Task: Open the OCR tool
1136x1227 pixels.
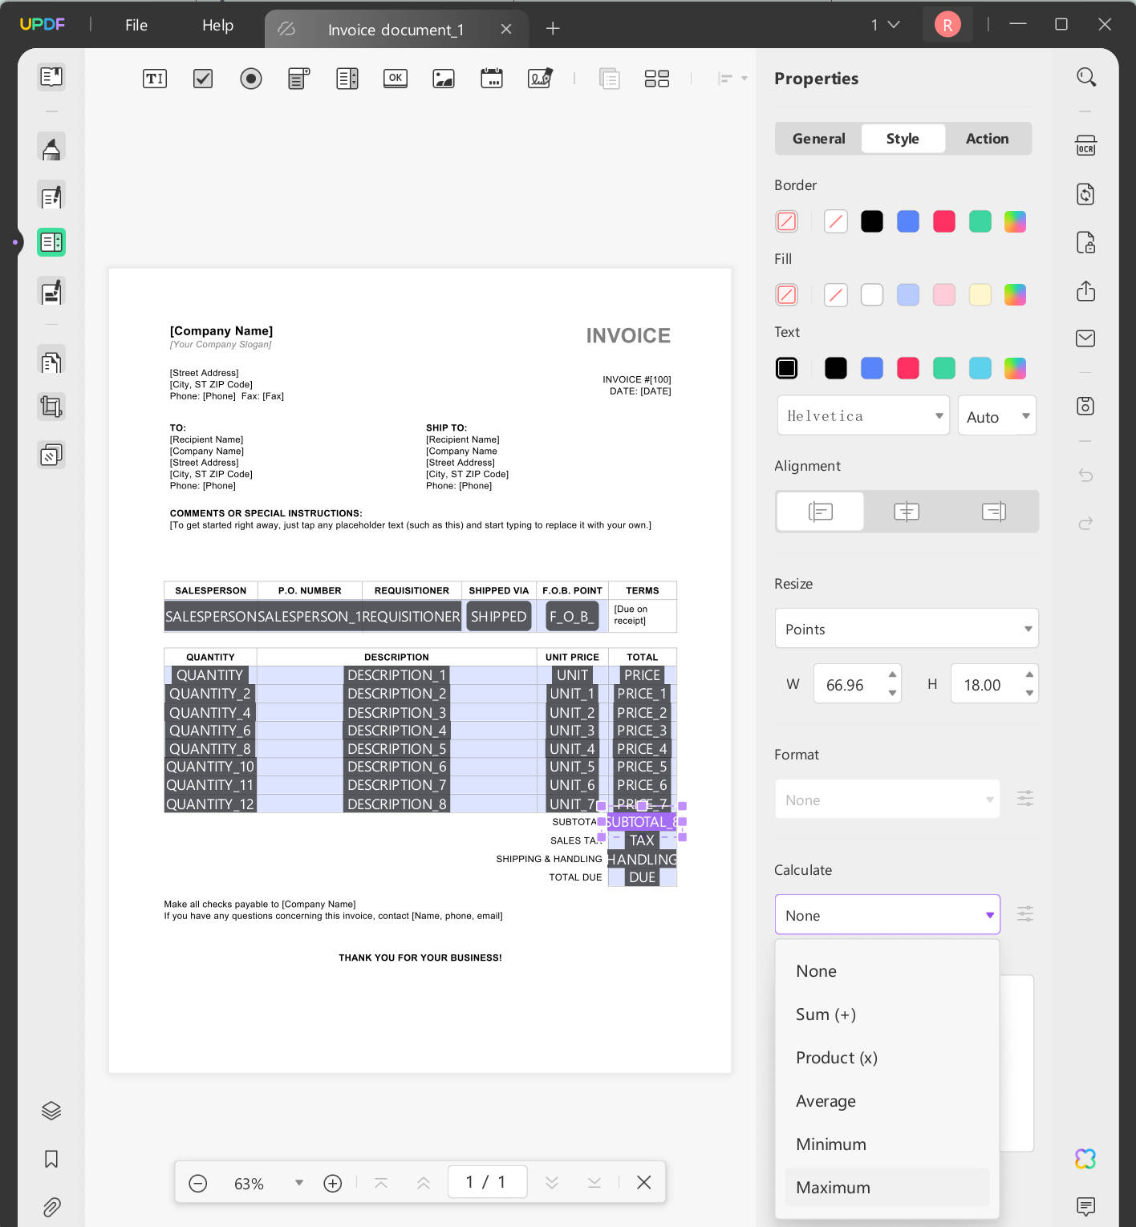Action: click(1085, 145)
